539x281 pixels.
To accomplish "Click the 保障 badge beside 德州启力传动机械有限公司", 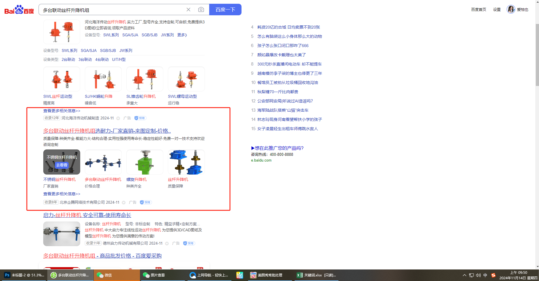I will pyautogui.click(x=189, y=243).
